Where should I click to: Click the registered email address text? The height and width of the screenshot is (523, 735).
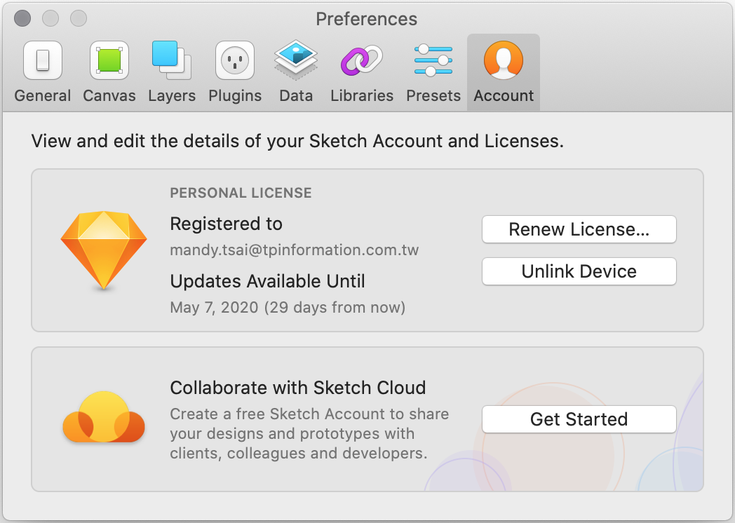click(x=295, y=250)
